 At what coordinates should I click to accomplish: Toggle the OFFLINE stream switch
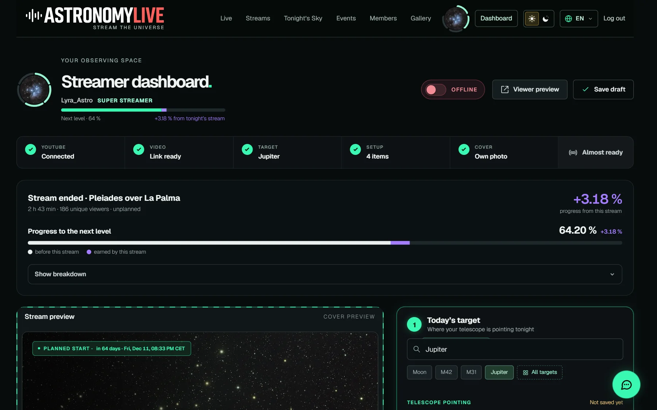click(436, 90)
